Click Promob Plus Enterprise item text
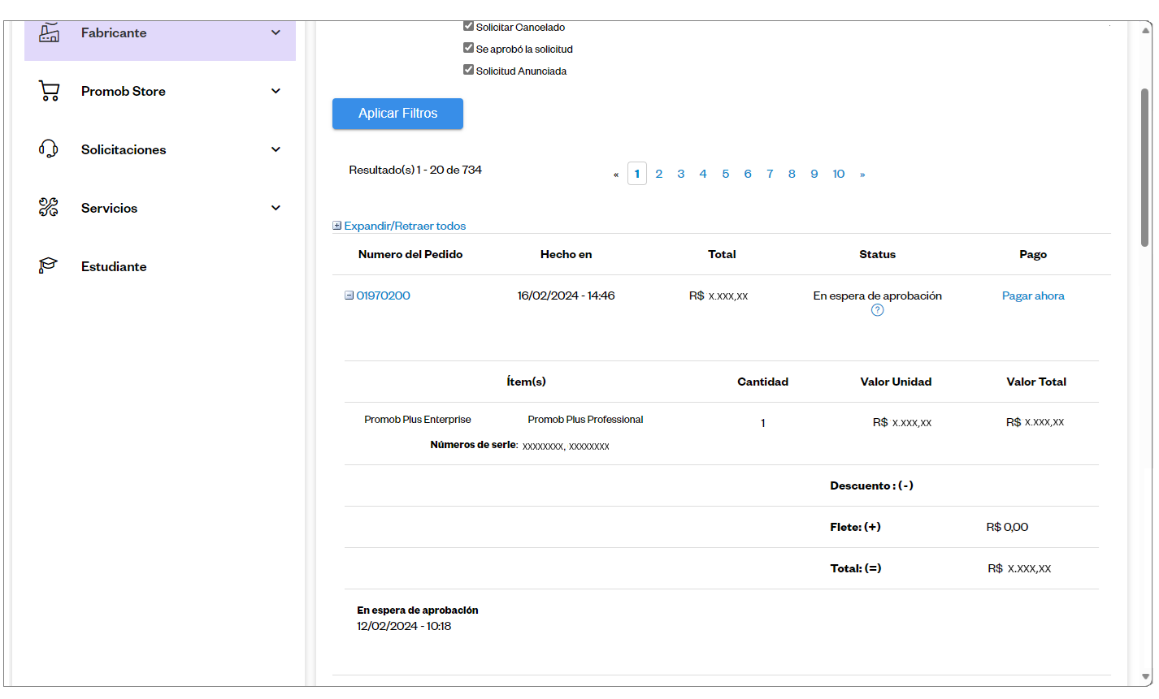This screenshot has height=699, width=1159. coord(418,420)
